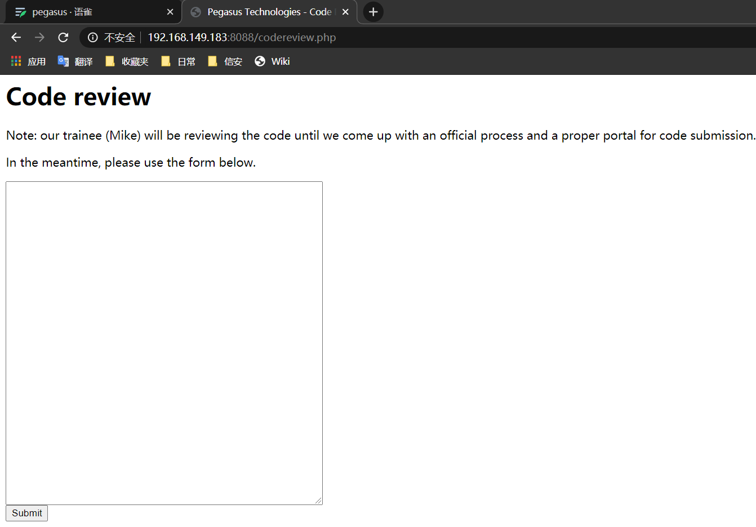Submit the code review form
756x527 pixels.
(26, 513)
